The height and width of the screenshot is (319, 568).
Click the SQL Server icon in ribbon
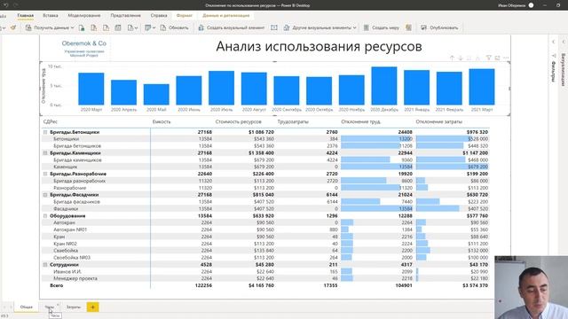point(106,27)
